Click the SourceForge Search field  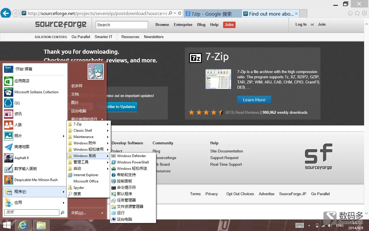pyautogui.click(x=122, y=25)
